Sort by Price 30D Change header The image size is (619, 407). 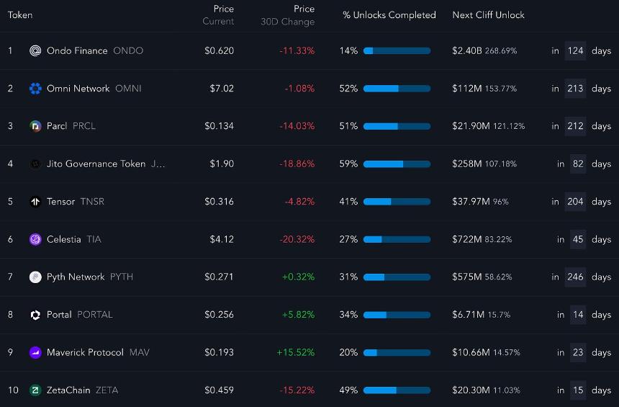[288, 15]
